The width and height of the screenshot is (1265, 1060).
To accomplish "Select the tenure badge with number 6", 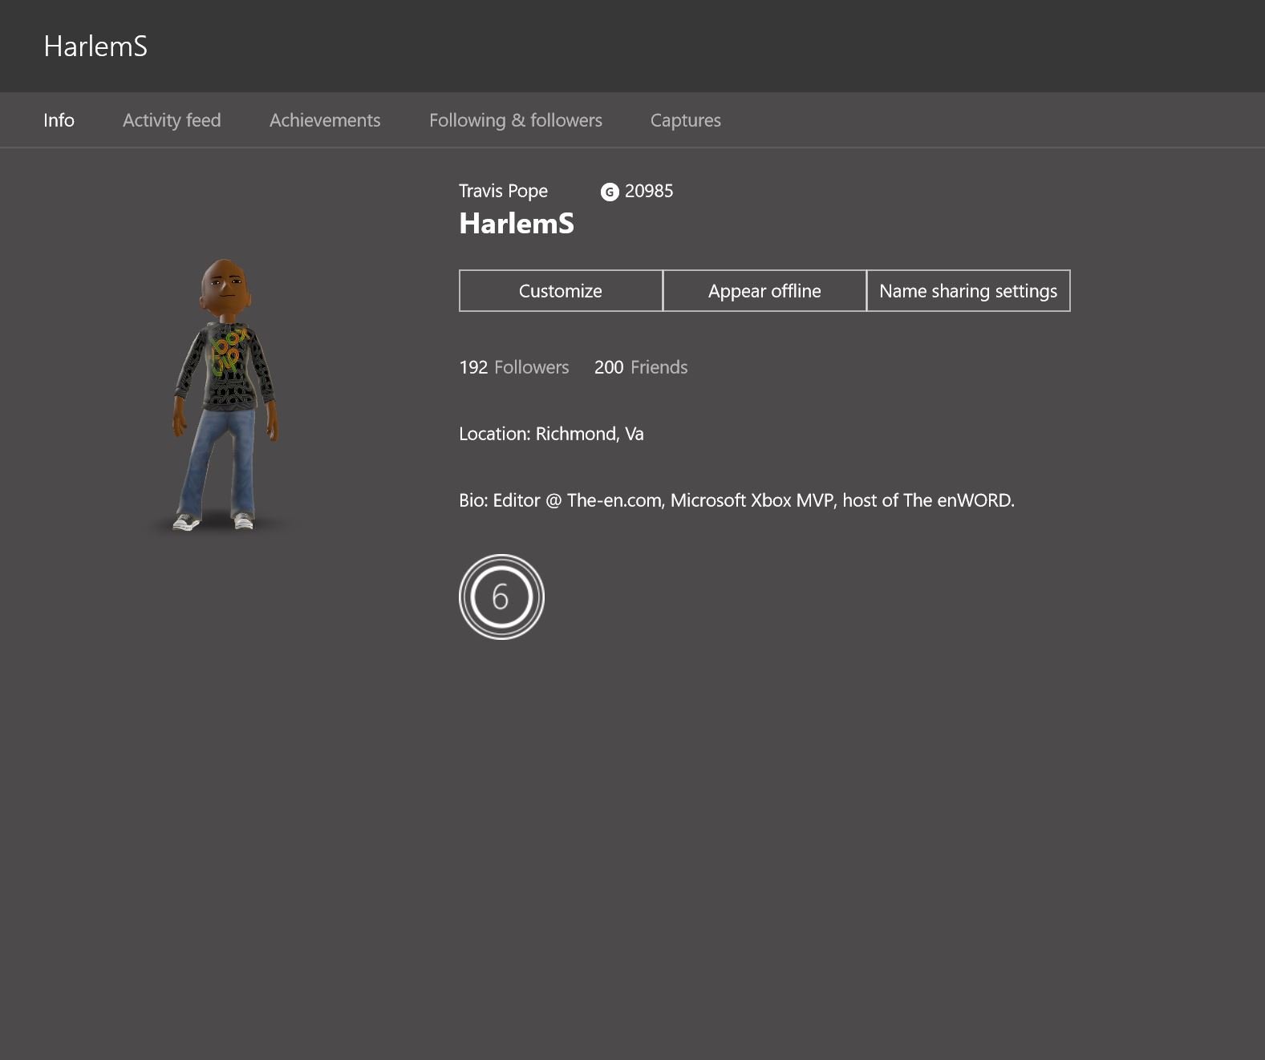I will pyautogui.click(x=501, y=597).
